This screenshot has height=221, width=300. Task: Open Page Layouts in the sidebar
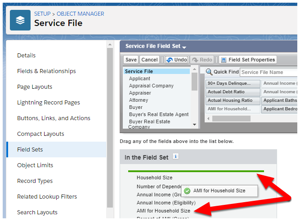(x=35, y=87)
